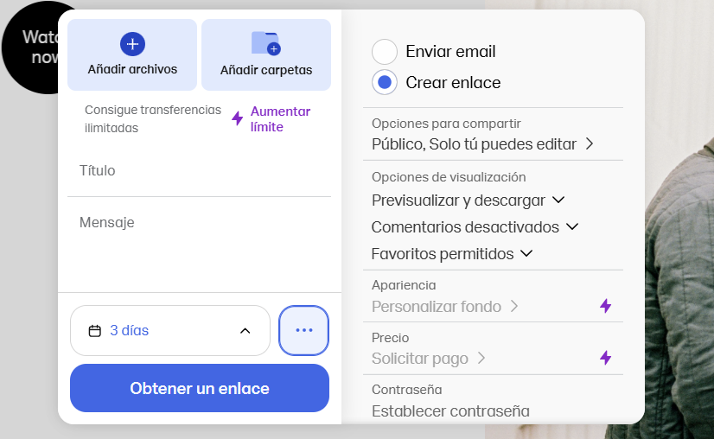Click the Apariencia section label
This screenshot has height=439, width=714.
[404, 285]
